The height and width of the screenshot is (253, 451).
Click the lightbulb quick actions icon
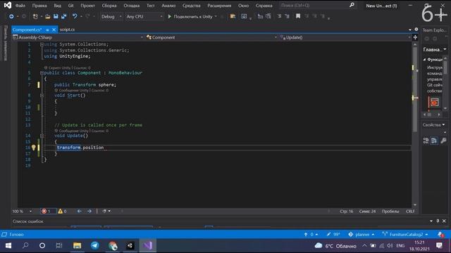pos(34,148)
